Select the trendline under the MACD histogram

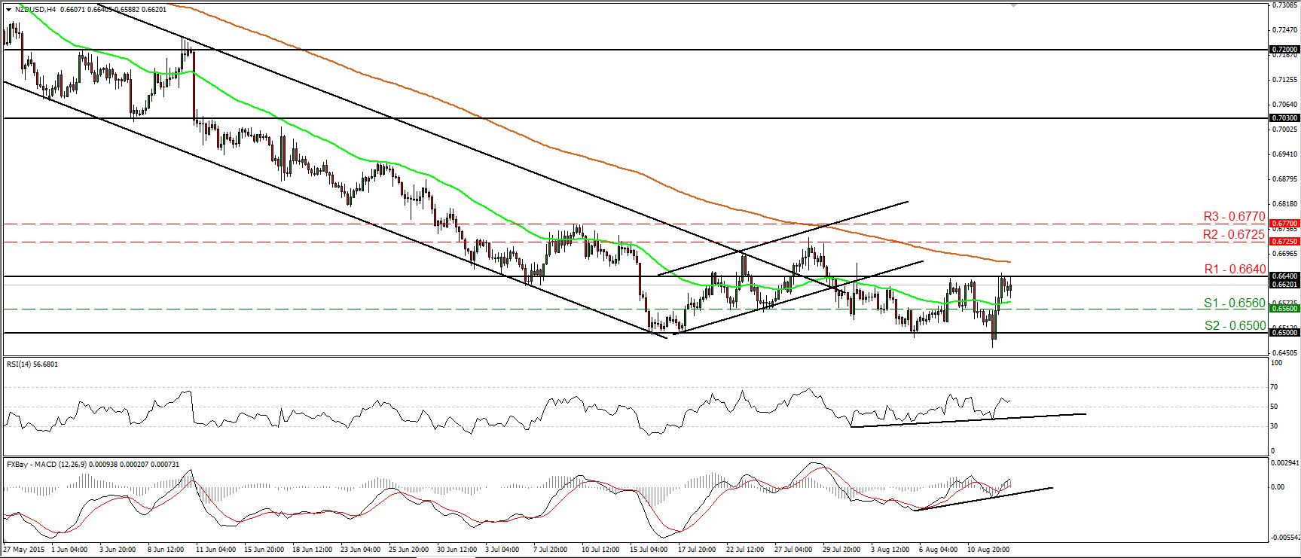point(983,499)
